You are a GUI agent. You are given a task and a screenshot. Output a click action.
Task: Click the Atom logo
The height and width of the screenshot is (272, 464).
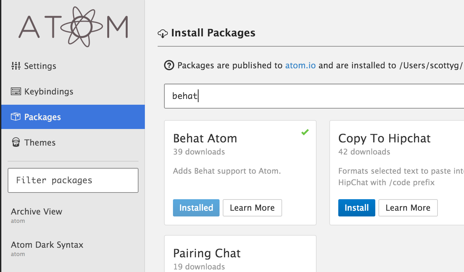pos(73,27)
